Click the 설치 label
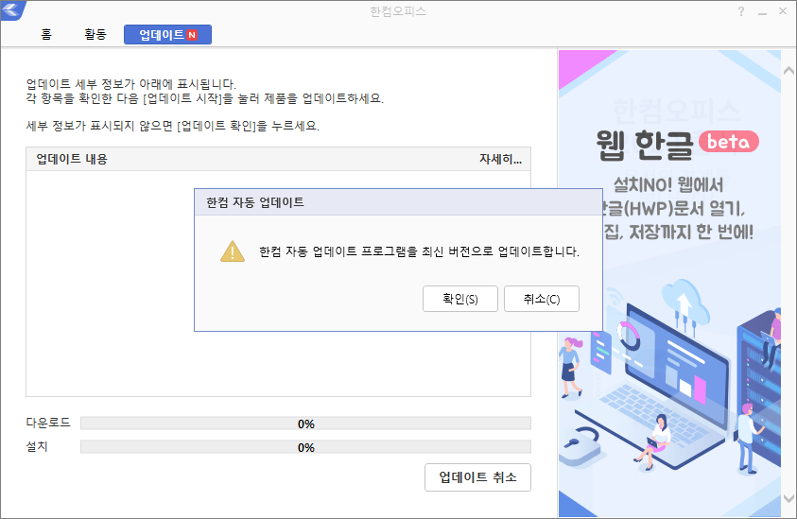This screenshot has width=797, height=519. (x=37, y=446)
